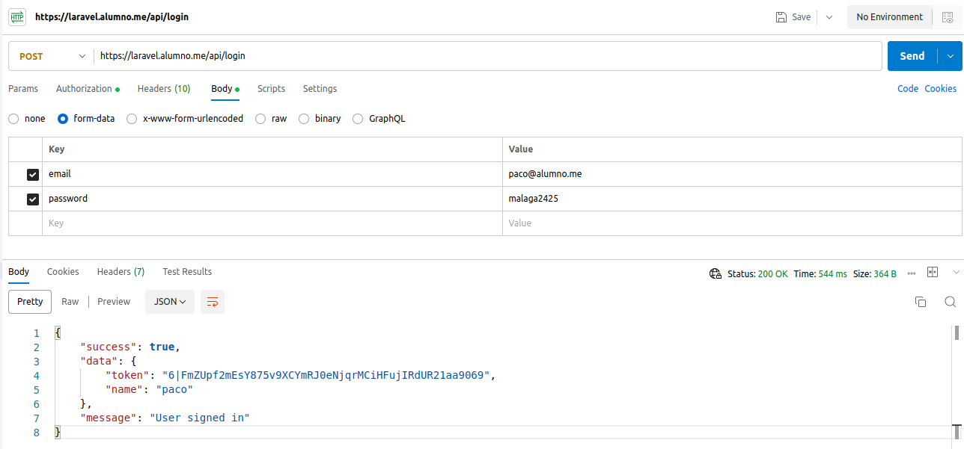Click the Status: 200 OK text
The width and height of the screenshot is (964, 449).
pyautogui.click(x=757, y=274)
